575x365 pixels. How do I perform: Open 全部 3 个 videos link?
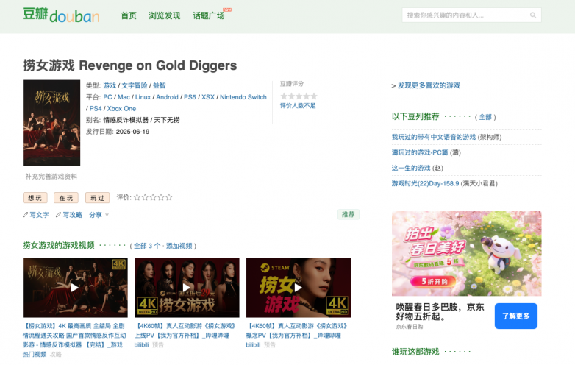(x=146, y=246)
